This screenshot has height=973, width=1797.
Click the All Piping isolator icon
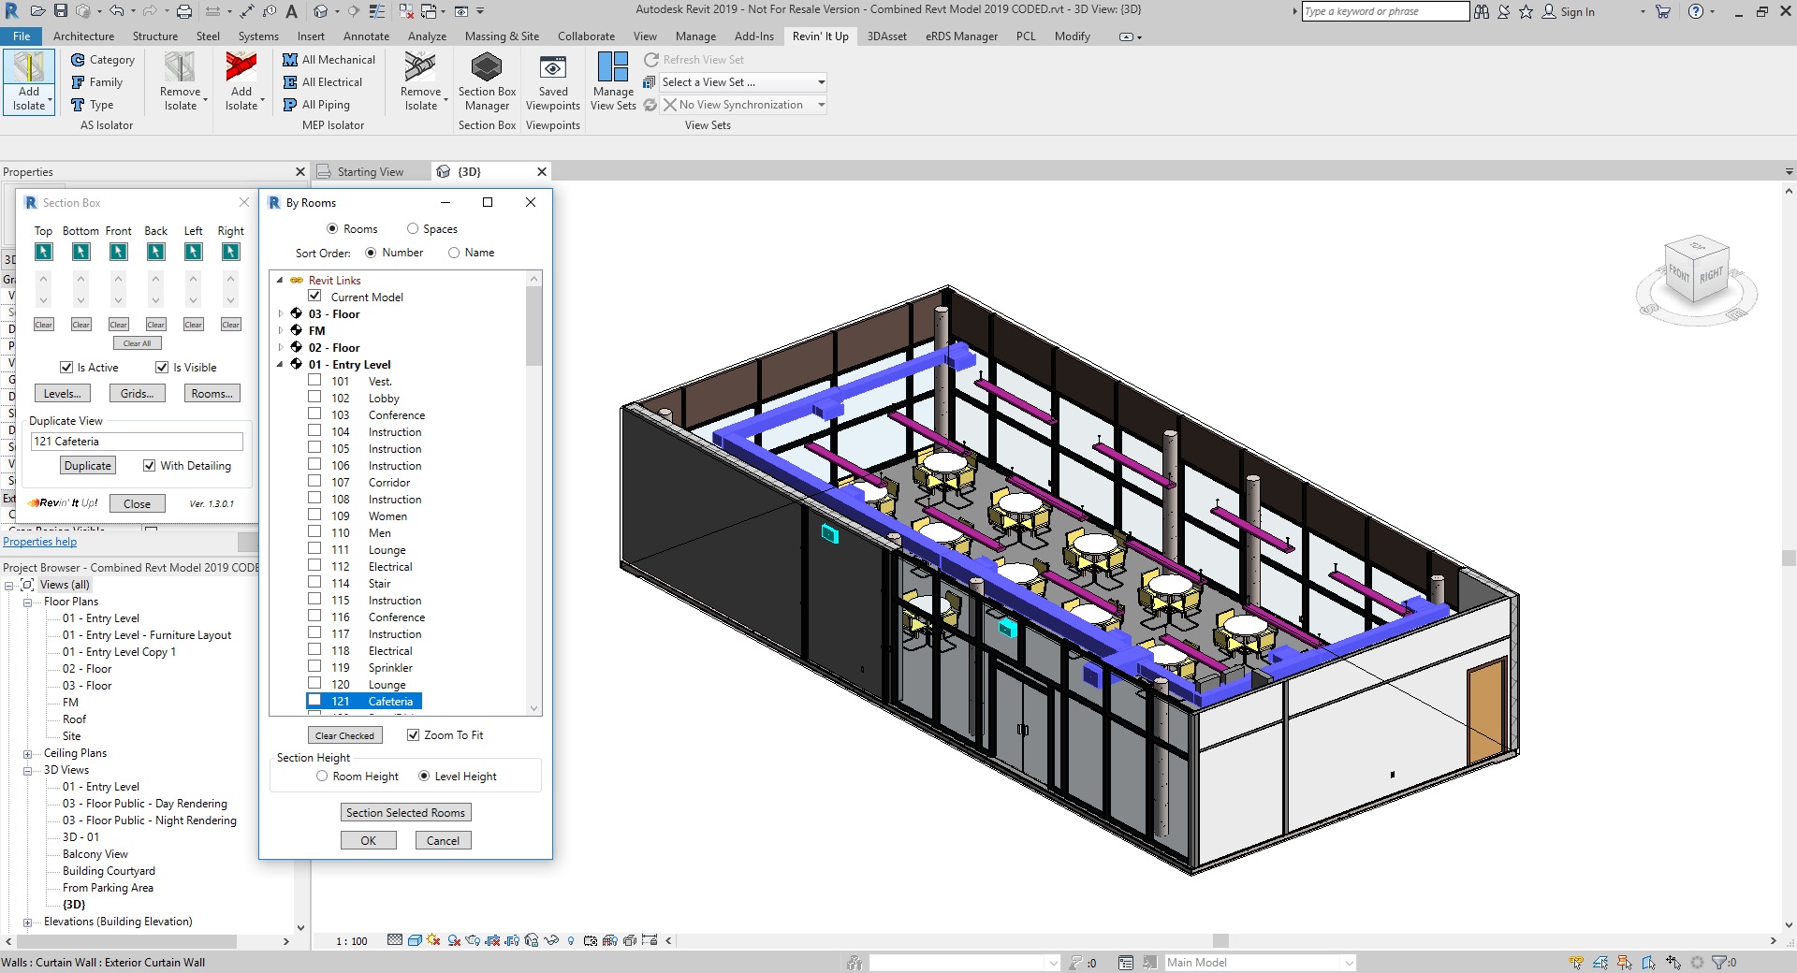pos(290,105)
